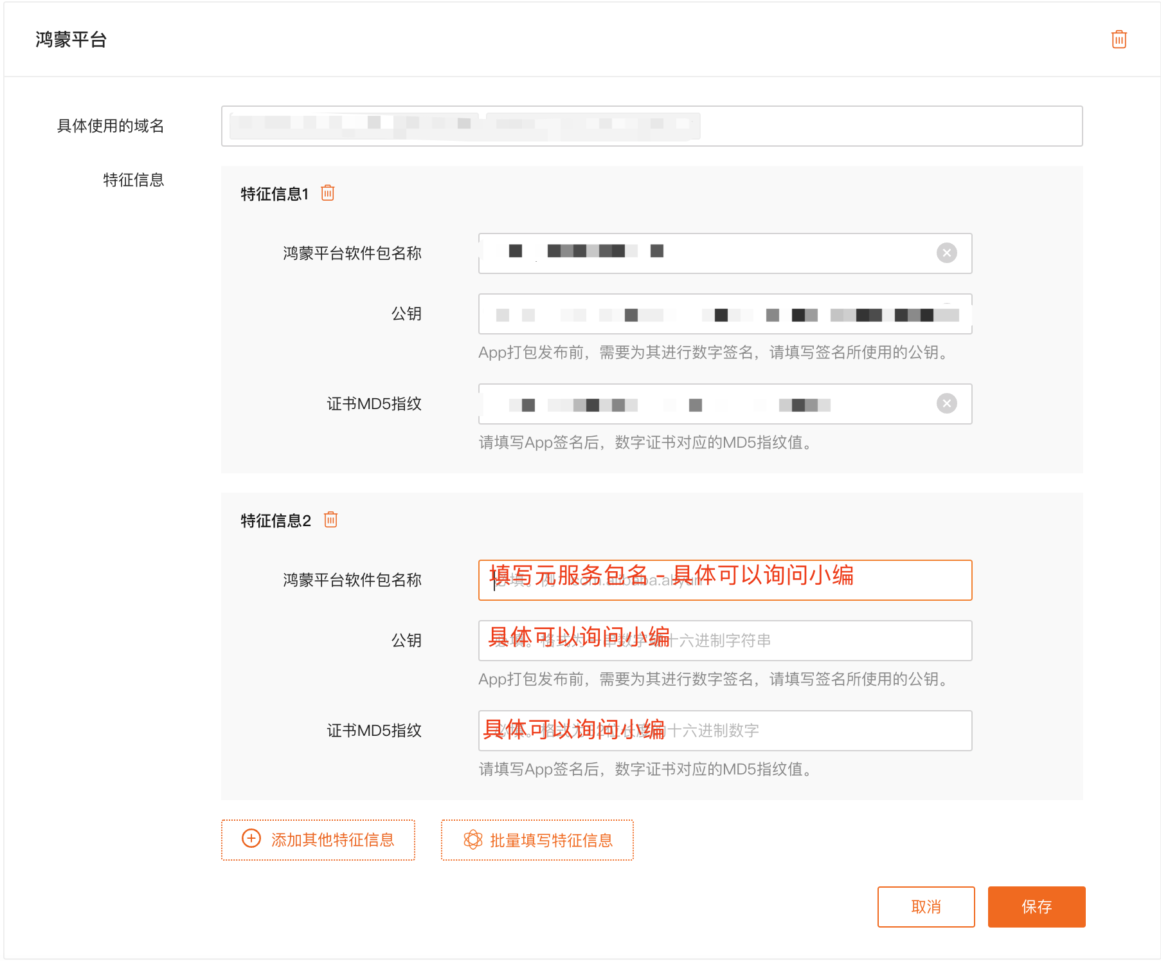Delete the 鸿蒙平台 section via trash icon
The image size is (1161, 961).
coord(1119,39)
